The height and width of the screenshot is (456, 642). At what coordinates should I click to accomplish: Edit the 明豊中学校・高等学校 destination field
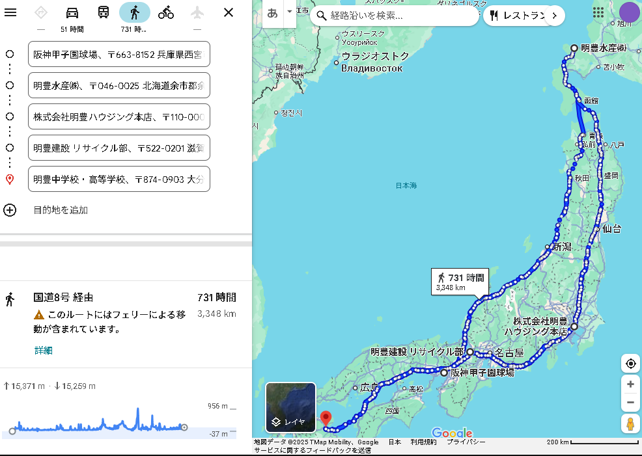119,179
